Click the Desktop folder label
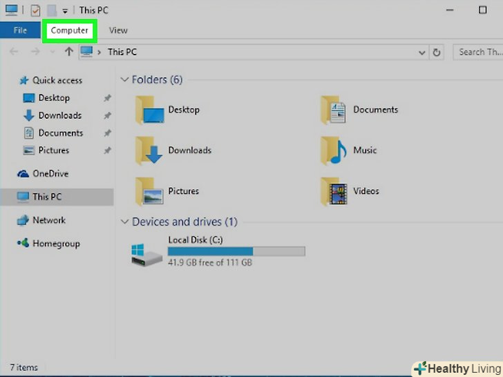The height and width of the screenshot is (377, 503). (x=184, y=110)
